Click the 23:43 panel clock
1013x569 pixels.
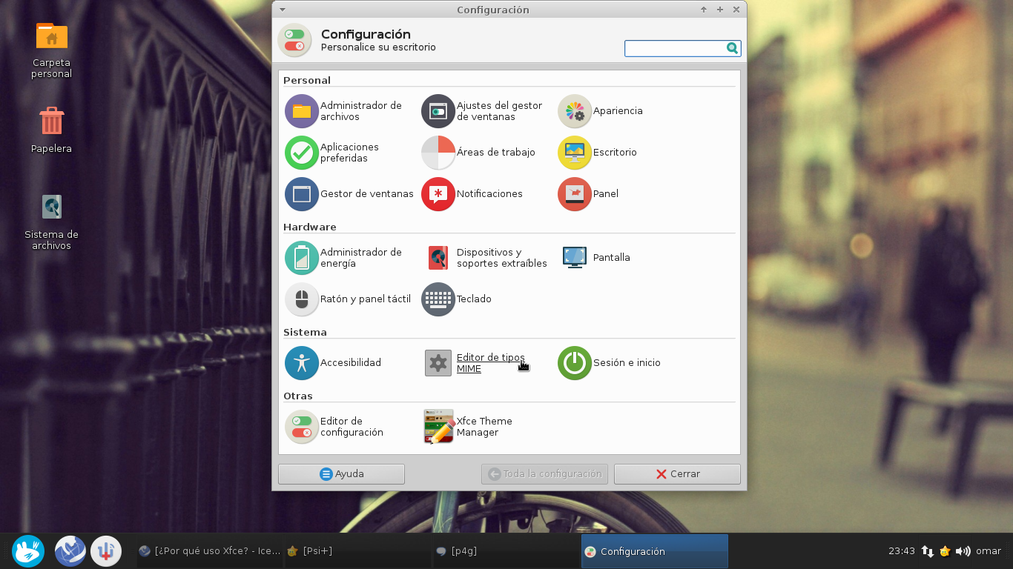[x=901, y=551]
